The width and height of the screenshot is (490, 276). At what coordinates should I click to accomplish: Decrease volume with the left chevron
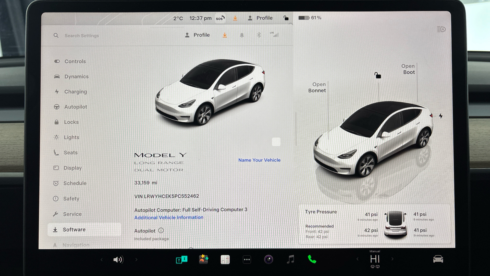[102, 260]
